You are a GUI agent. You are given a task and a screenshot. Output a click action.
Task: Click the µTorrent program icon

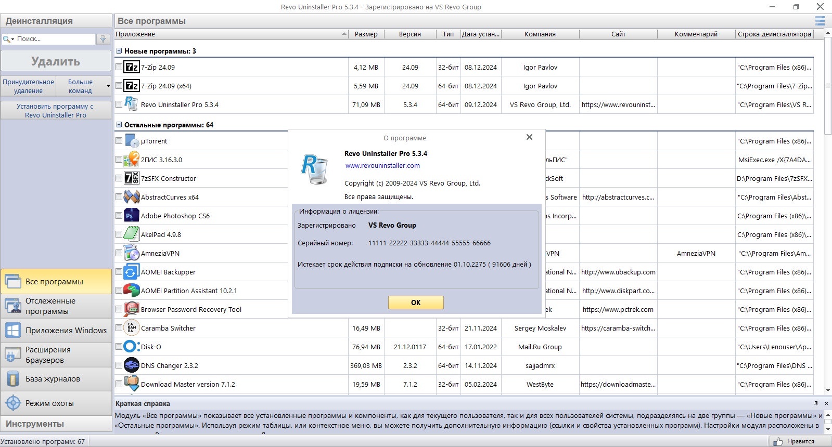(132, 141)
